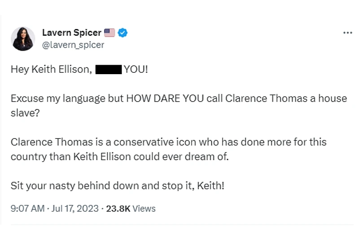The height and width of the screenshot is (240, 359).
Task: Click the horizontal divider below the tweet
Action: pyautogui.click(x=182, y=225)
